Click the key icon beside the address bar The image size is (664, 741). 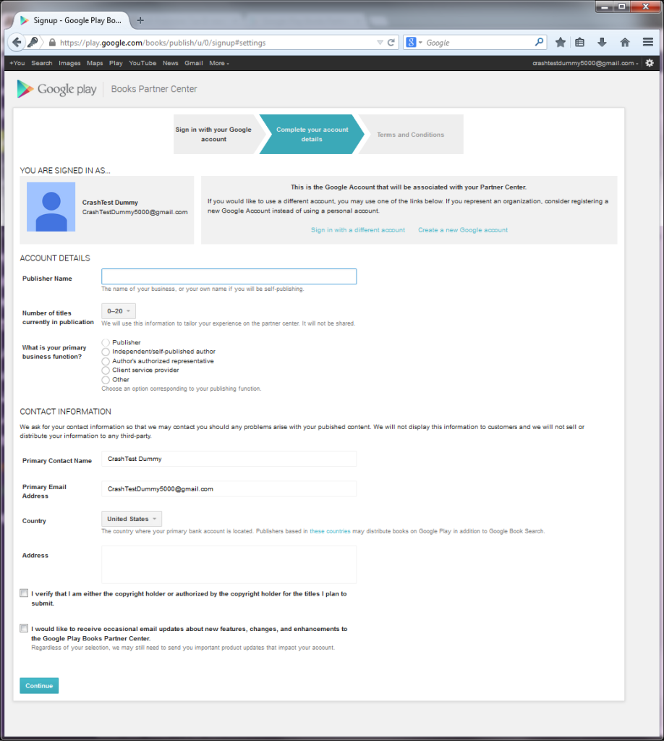(x=33, y=43)
